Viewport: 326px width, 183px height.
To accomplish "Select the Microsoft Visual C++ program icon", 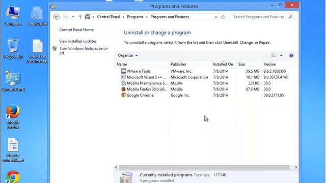I will [x=123, y=77].
